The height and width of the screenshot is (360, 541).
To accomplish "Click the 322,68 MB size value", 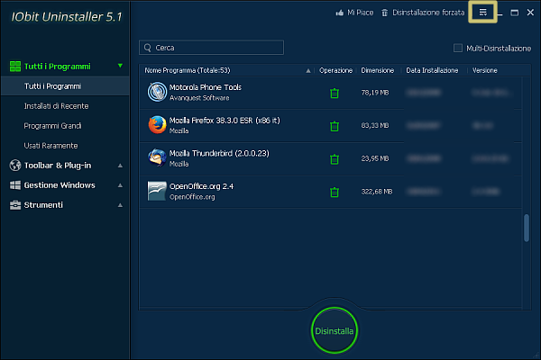I will coord(377,192).
